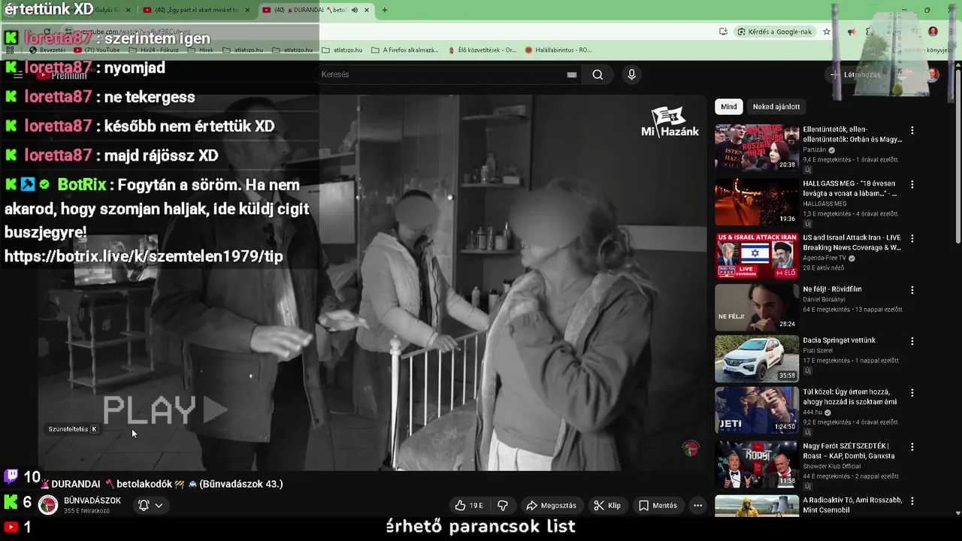Click the Létrehozás create button

tap(856, 74)
